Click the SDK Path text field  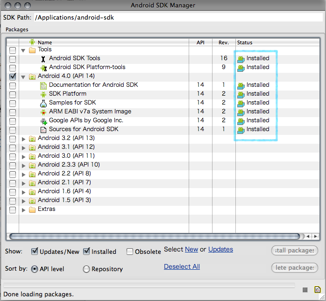click(x=178, y=17)
